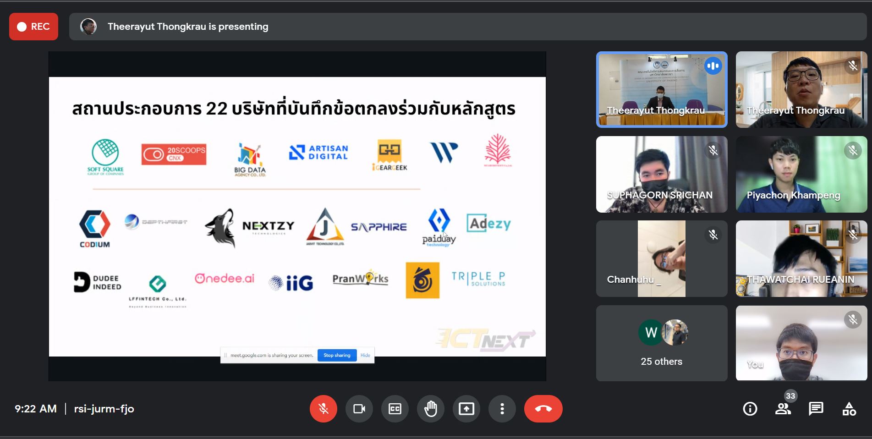Expand the 25 others participant tile

coord(661,343)
